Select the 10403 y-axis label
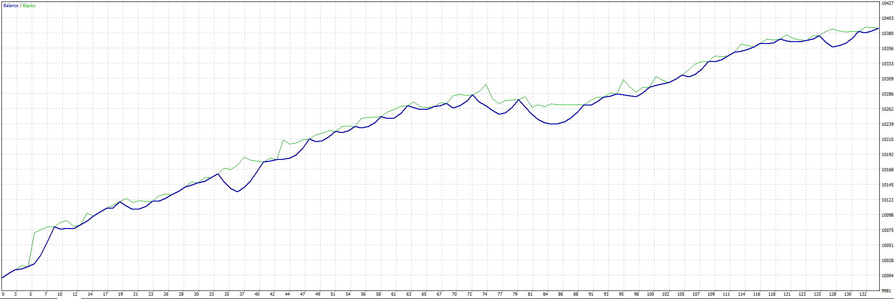This screenshot has width=894, height=299. 887,18
